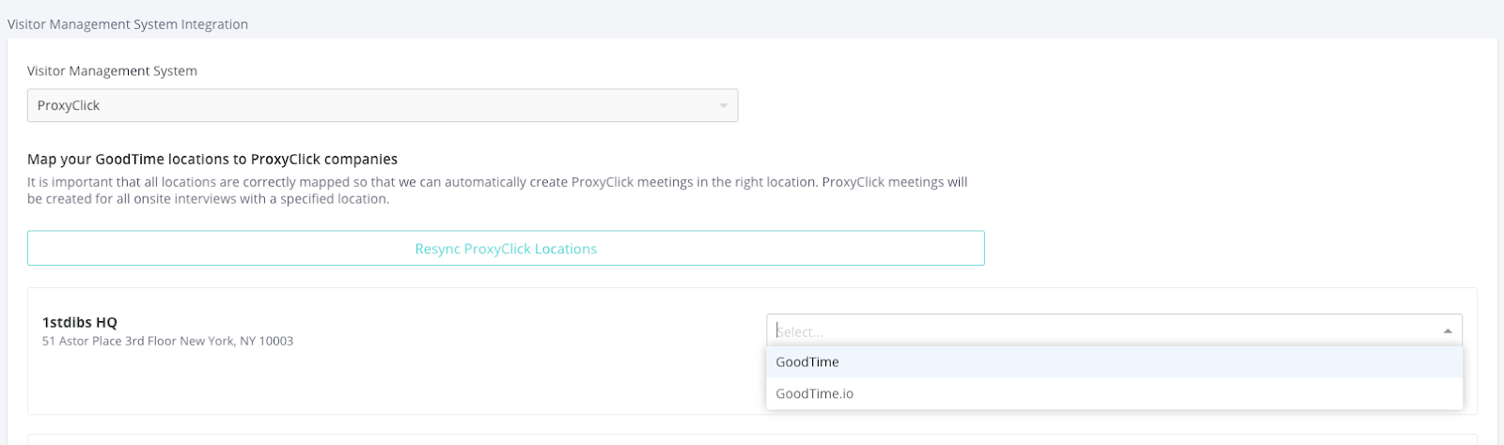The height and width of the screenshot is (445, 1504).
Task: Click the "Visitor Management System Integration" section header
Action: click(x=128, y=24)
